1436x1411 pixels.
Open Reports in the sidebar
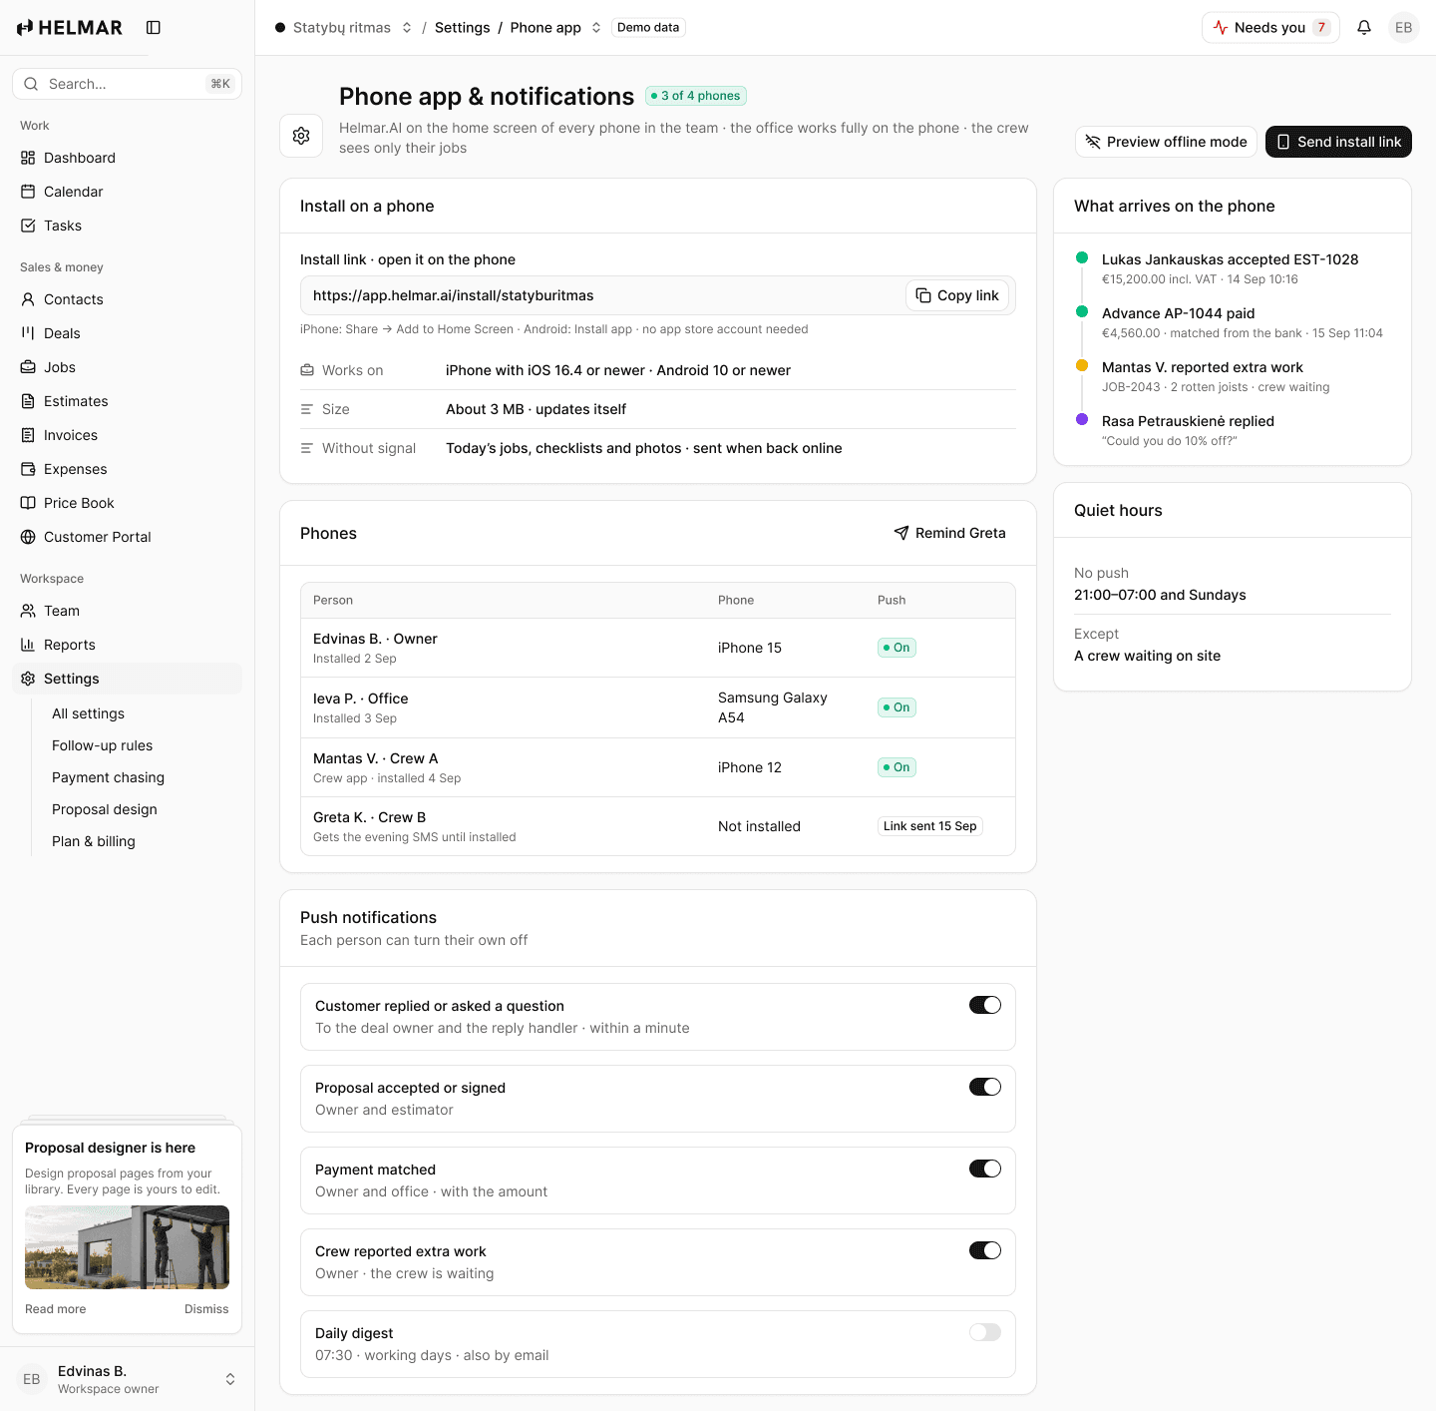tap(127, 645)
